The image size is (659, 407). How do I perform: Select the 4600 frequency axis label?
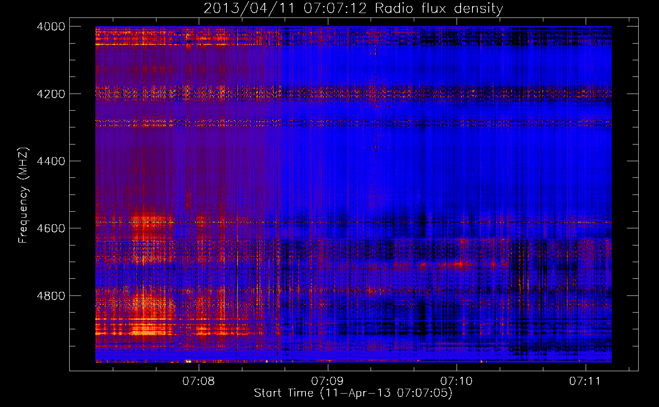51,228
